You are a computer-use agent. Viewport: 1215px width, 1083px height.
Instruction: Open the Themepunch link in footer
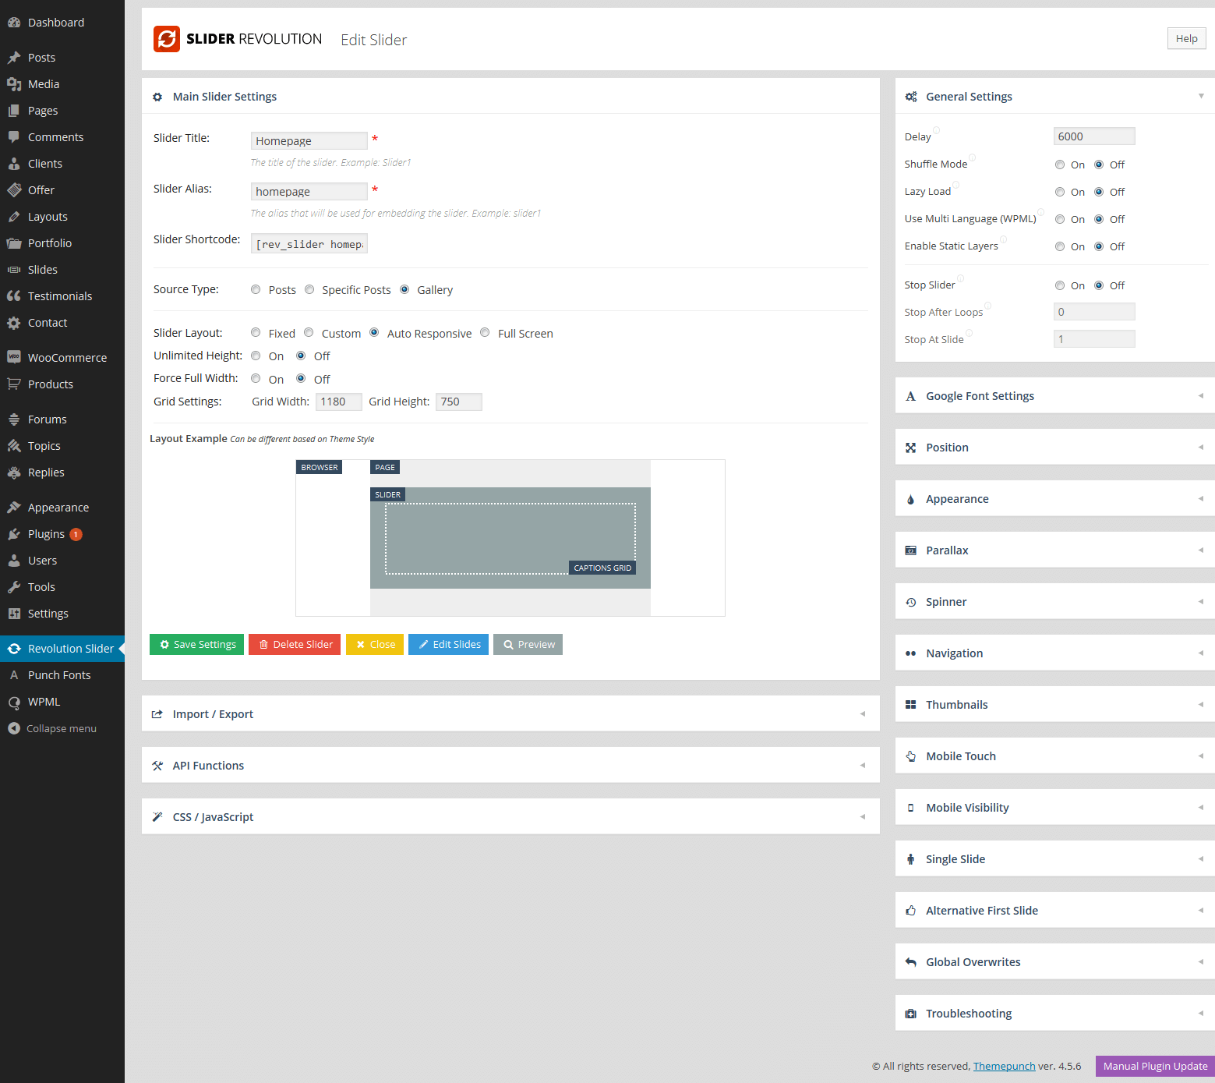[1004, 1066]
